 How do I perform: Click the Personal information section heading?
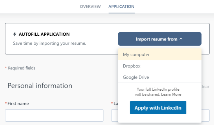pos(40,86)
